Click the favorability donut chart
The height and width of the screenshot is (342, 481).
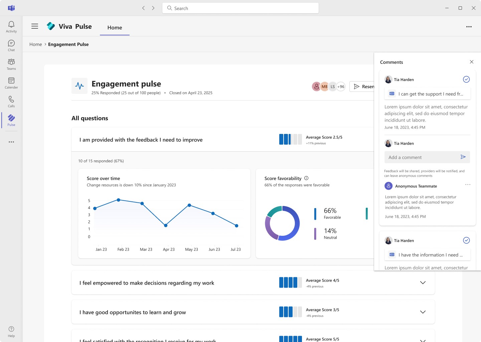(282, 223)
